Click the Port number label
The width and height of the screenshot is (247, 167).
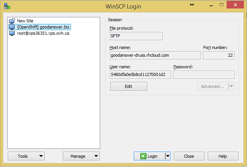click(x=215, y=47)
